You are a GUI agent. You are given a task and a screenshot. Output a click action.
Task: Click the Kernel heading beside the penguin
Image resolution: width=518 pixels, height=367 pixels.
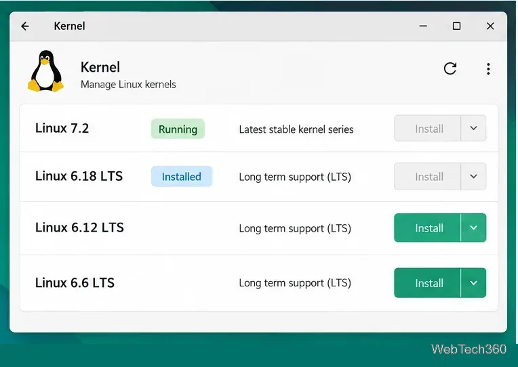pos(100,67)
